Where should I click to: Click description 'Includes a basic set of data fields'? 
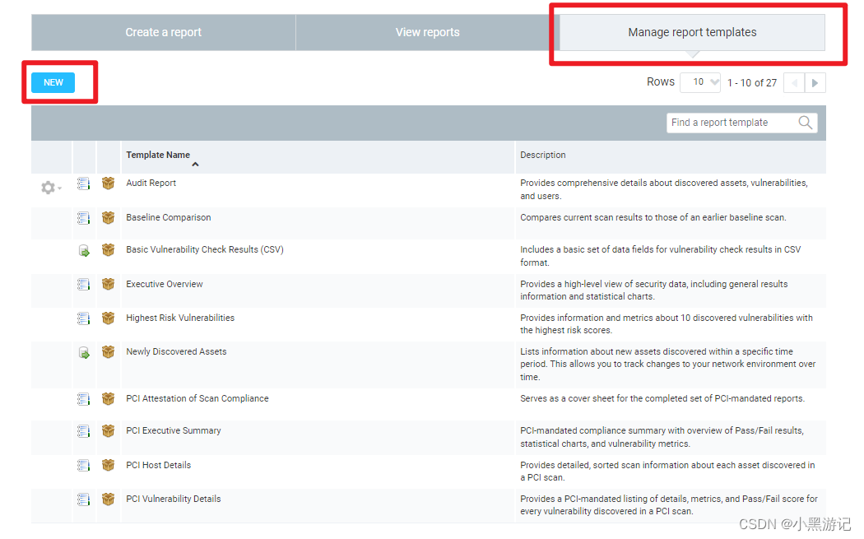[x=660, y=256]
